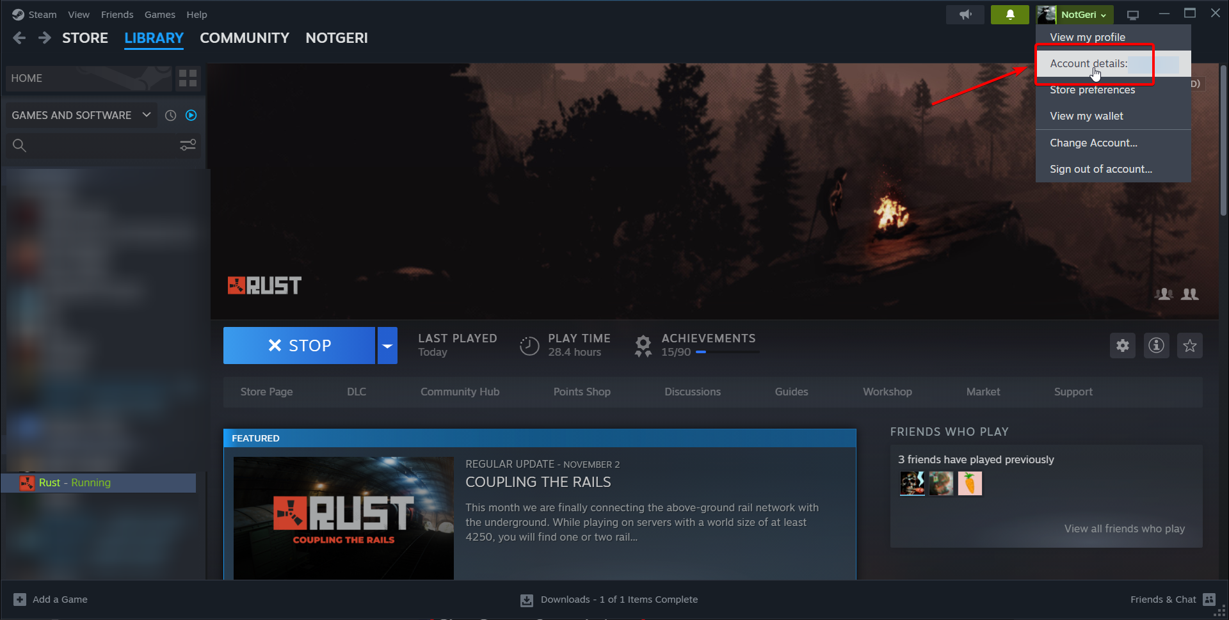The height and width of the screenshot is (620, 1229).
Task: Open Steam announcements via megaphone icon
Action: point(965,14)
